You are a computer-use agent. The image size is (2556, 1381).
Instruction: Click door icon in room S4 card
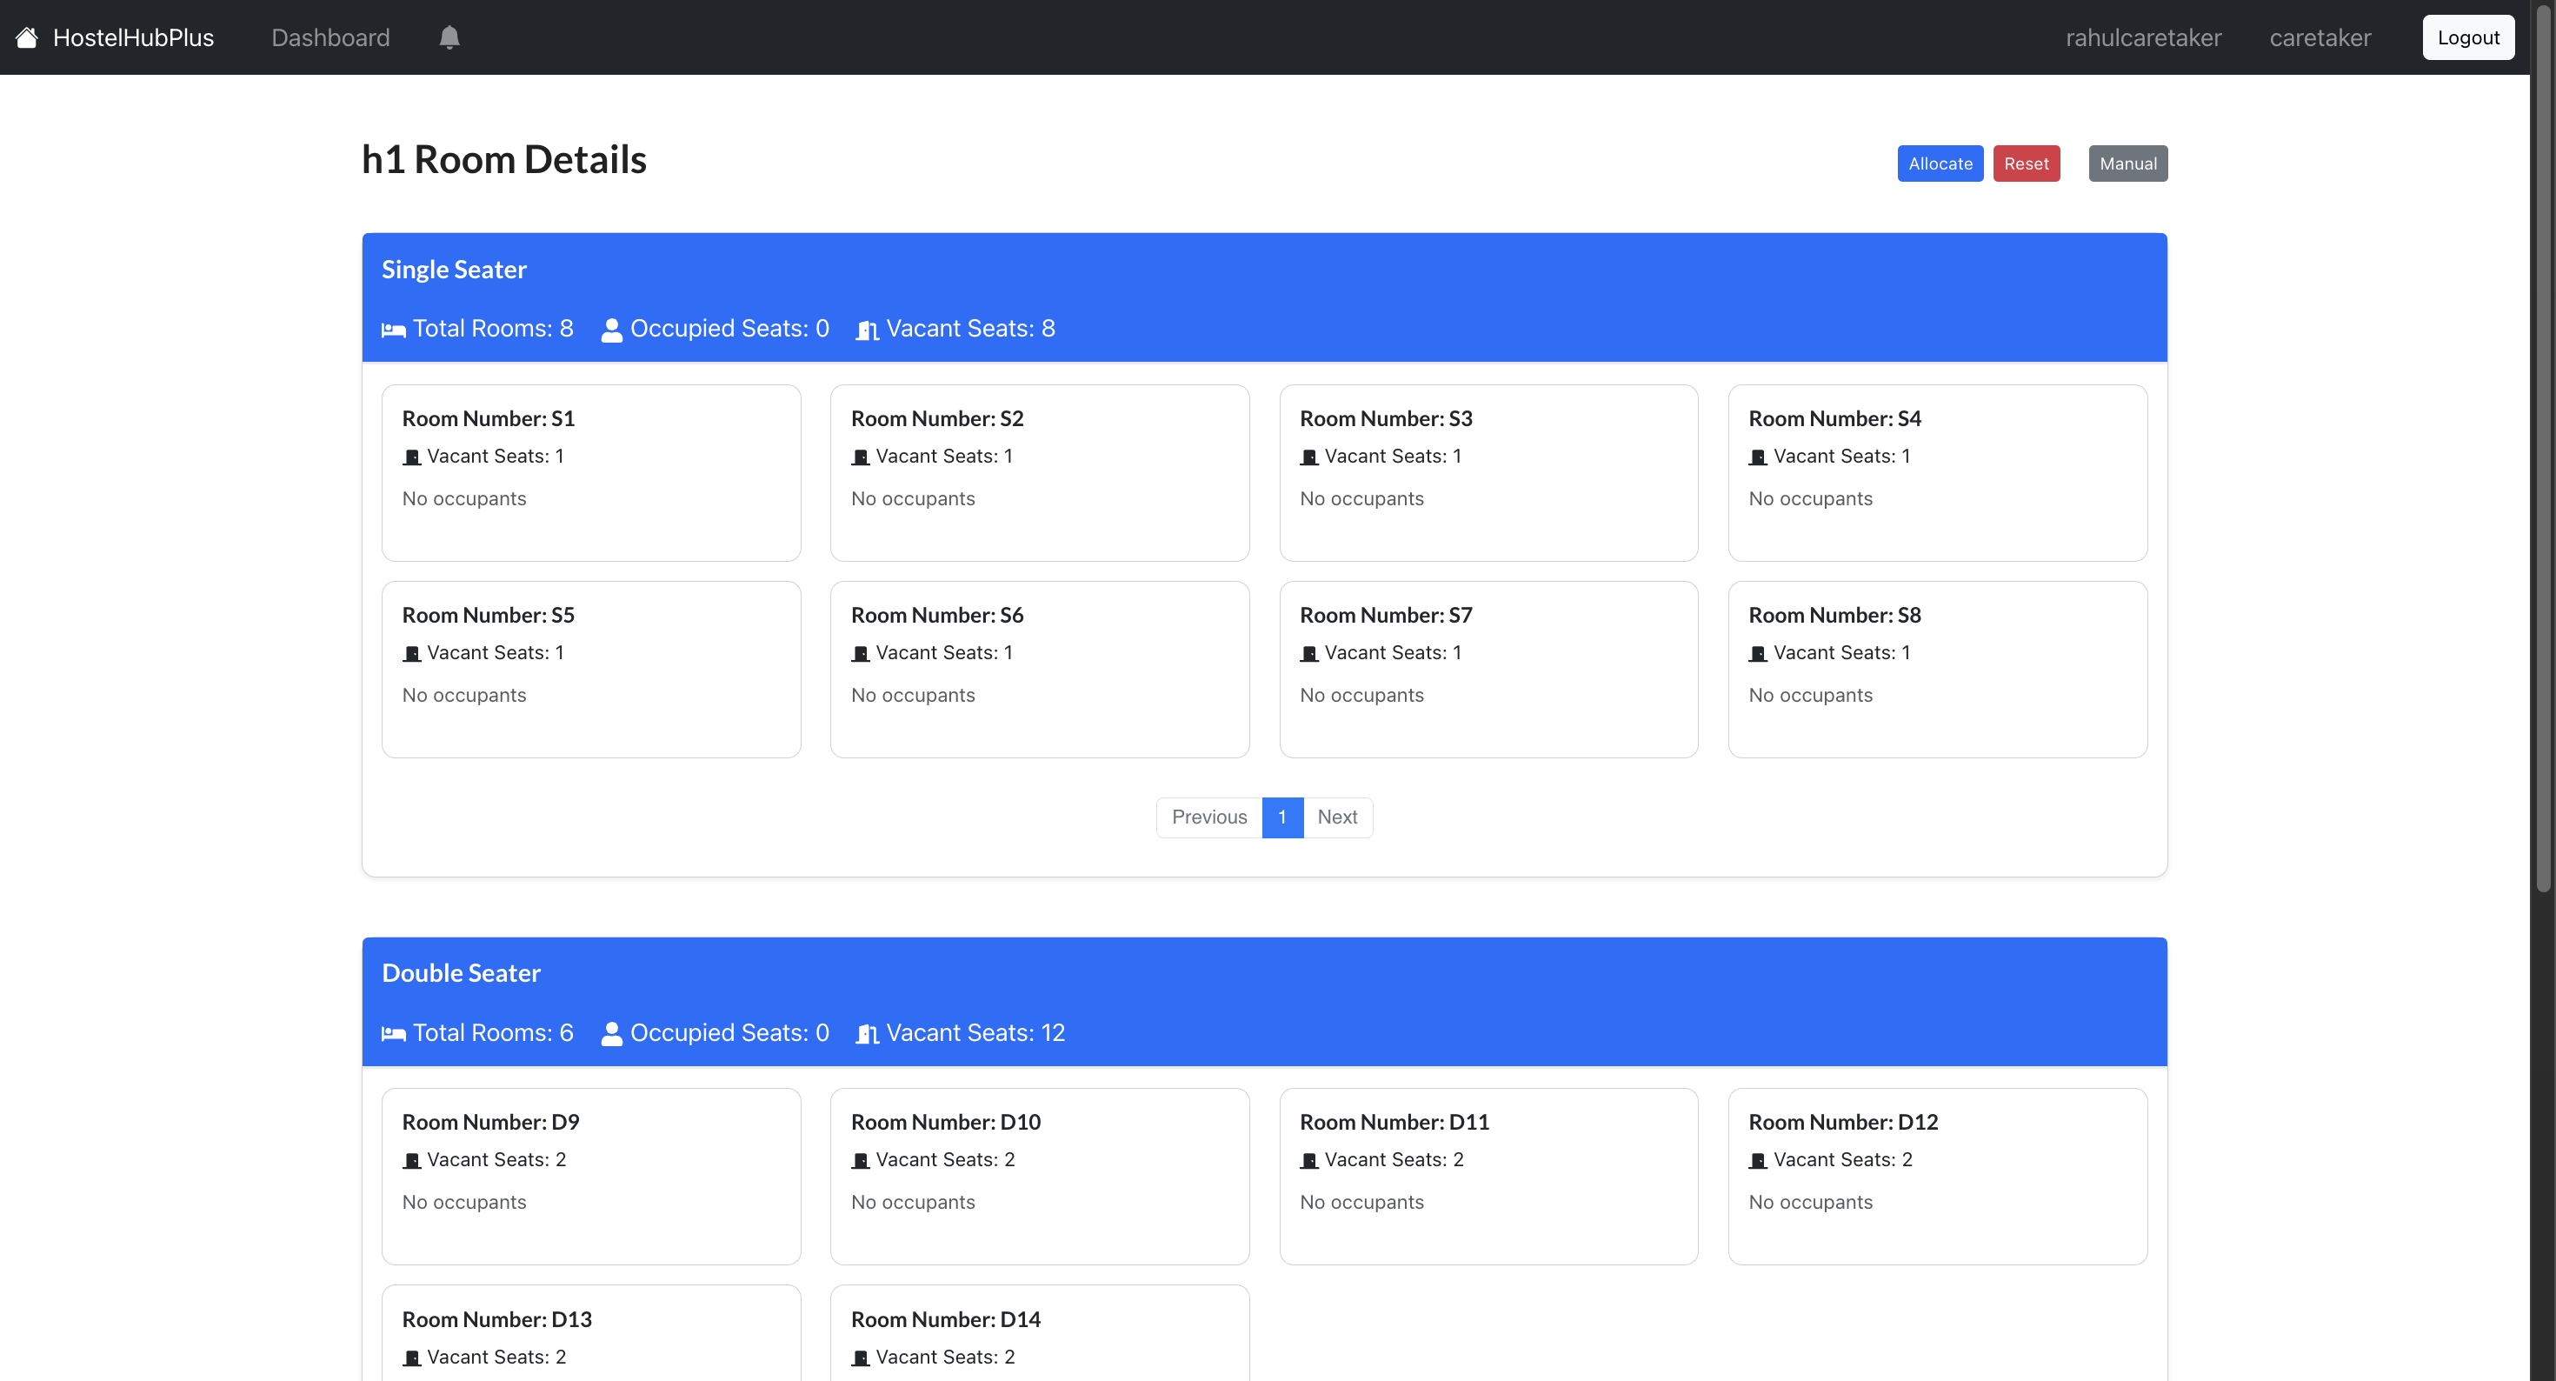click(x=1758, y=457)
